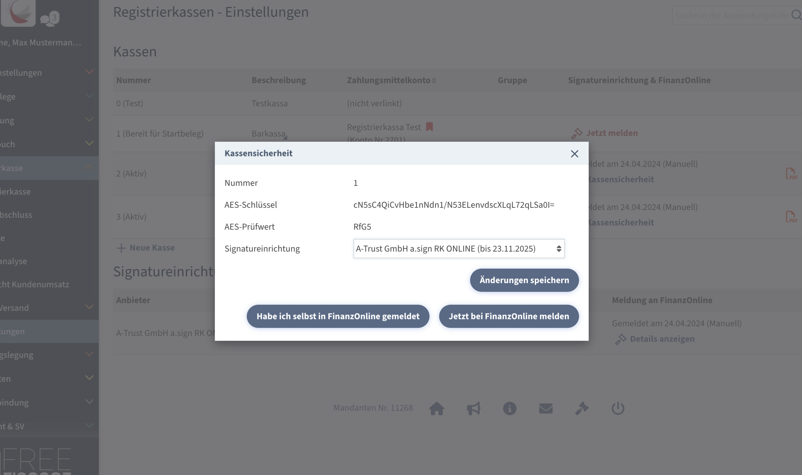
Task: Click the home icon in the footer
Action: click(x=437, y=408)
